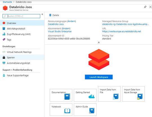Click the Import from Azure Storage icon
Image resolution: width=152 pixels, height=117 pixels.
coord(140,96)
